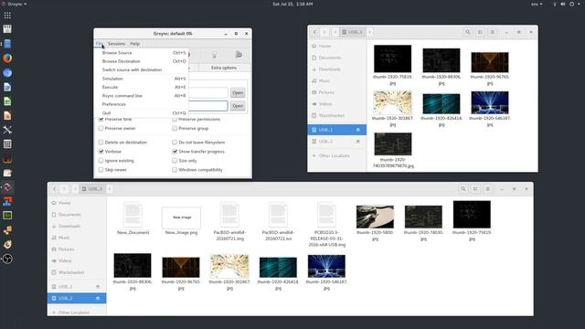The image size is (585, 329).
Task: Click the Grsync destination path input field
Action: 207,106
